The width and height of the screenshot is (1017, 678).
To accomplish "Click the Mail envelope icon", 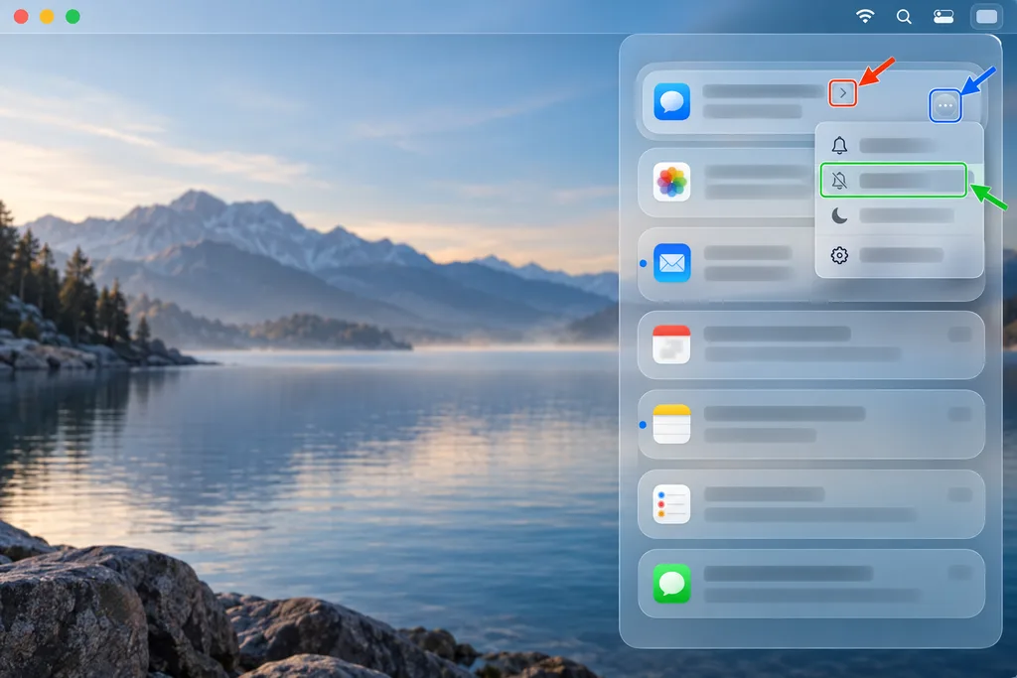I will click(671, 263).
